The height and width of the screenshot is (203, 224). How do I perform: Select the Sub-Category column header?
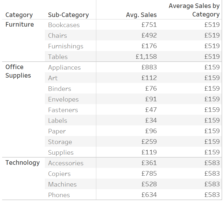point(68,15)
